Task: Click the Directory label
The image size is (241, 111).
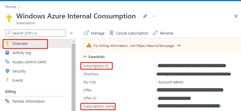Action: (91, 74)
